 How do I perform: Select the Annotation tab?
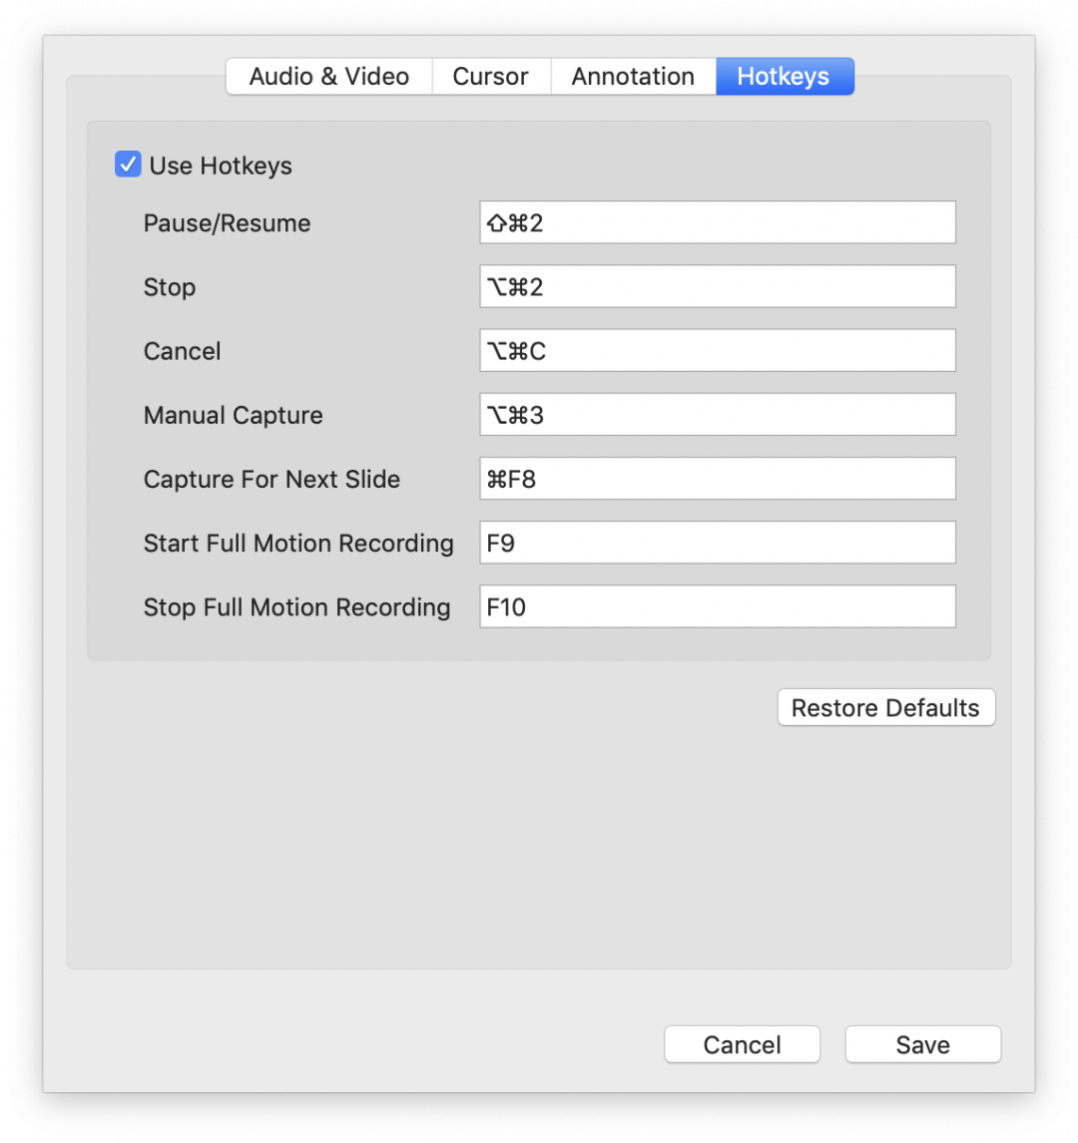633,76
